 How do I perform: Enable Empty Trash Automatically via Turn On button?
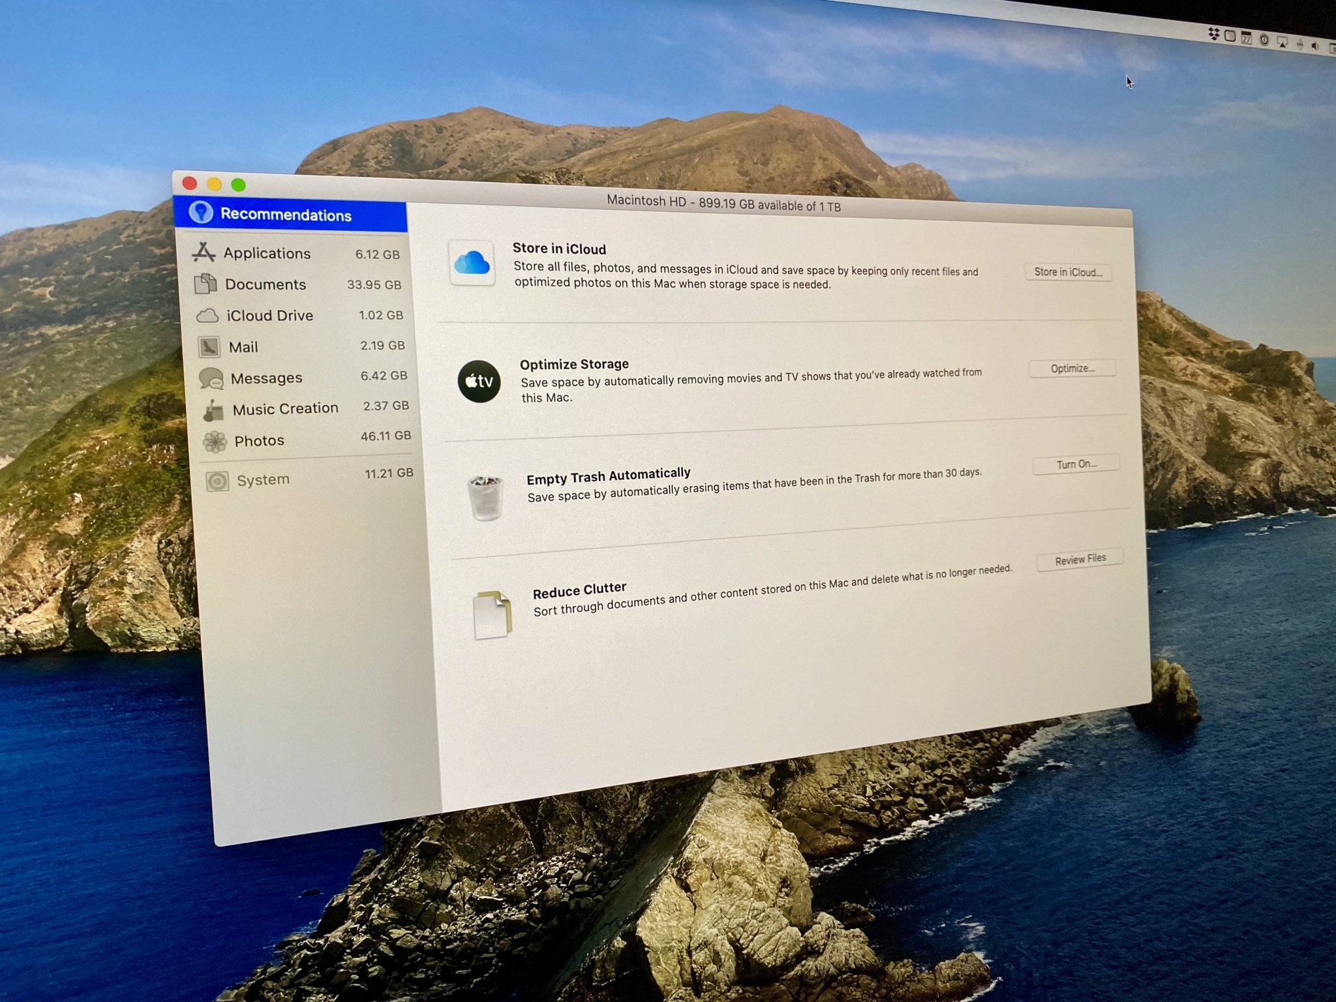1076,464
